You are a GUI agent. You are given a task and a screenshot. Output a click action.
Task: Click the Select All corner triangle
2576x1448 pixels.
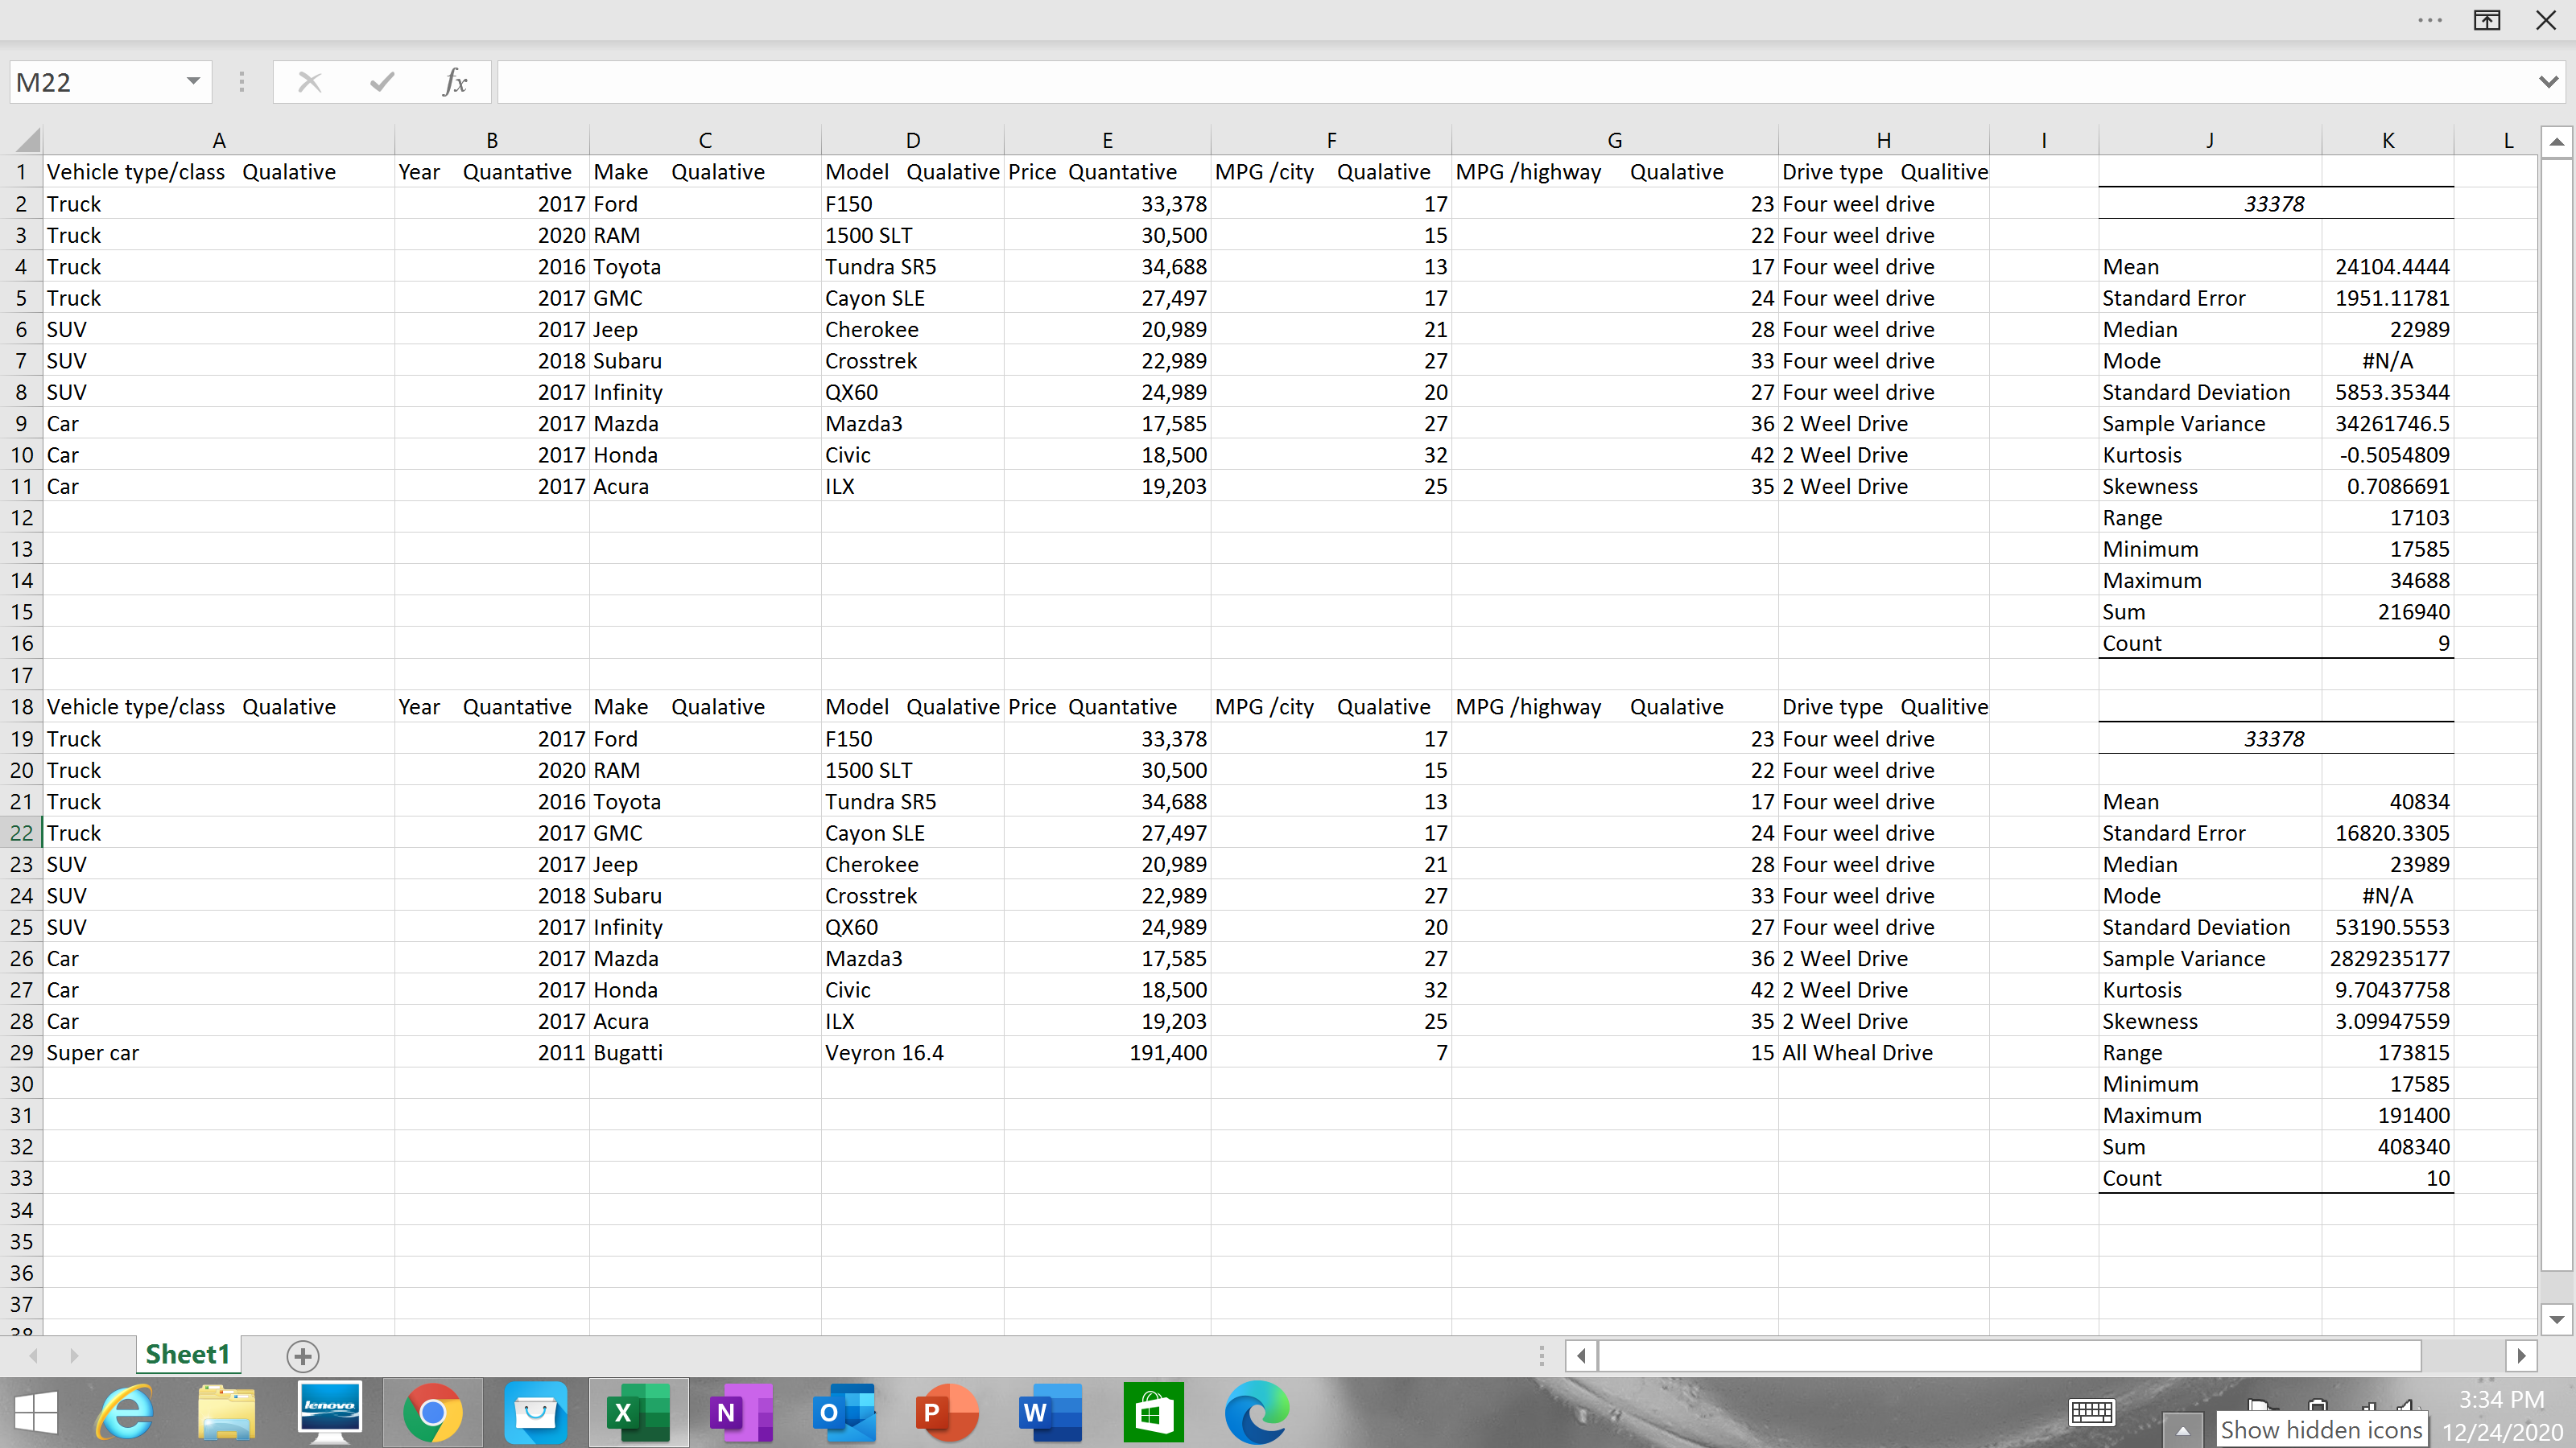[x=28, y=140]
